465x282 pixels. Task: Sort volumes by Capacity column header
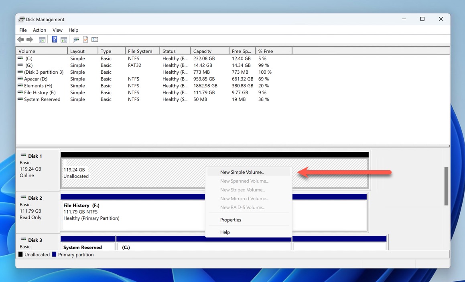[x=209, y=51]
